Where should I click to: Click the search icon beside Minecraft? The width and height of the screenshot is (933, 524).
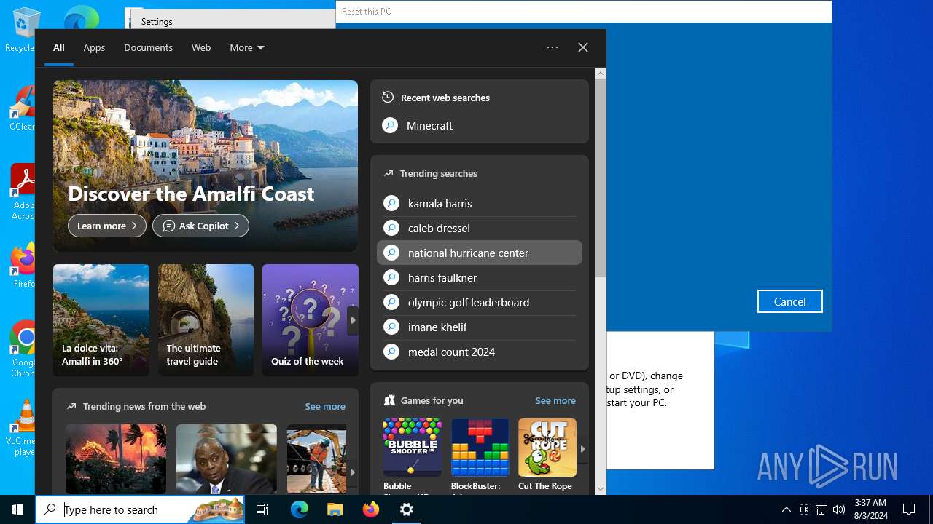390,125
